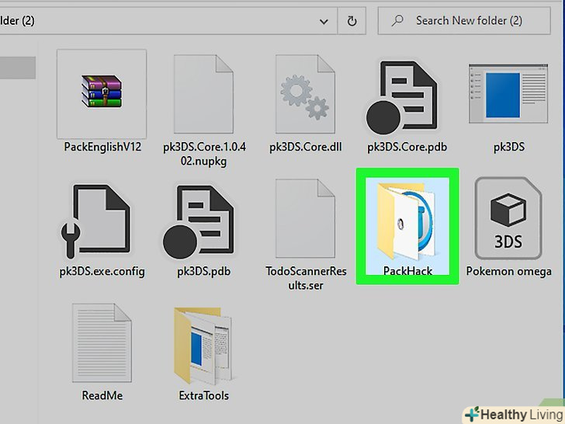
Task: Click the ReadMe name label
Action: pos(102,395)
